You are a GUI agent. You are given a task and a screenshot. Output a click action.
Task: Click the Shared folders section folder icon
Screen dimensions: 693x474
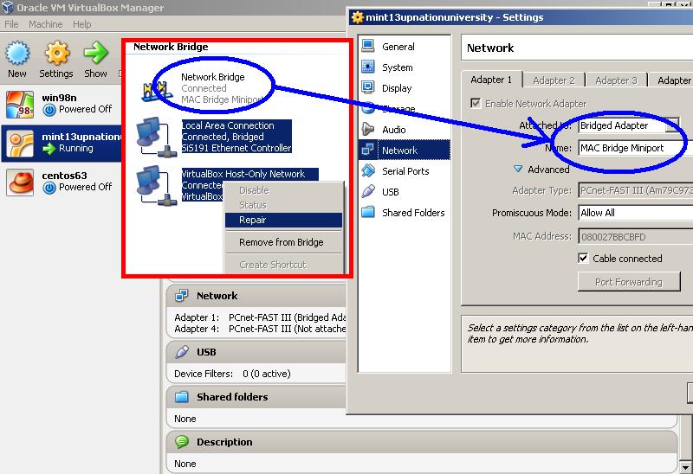pos(182,397)
